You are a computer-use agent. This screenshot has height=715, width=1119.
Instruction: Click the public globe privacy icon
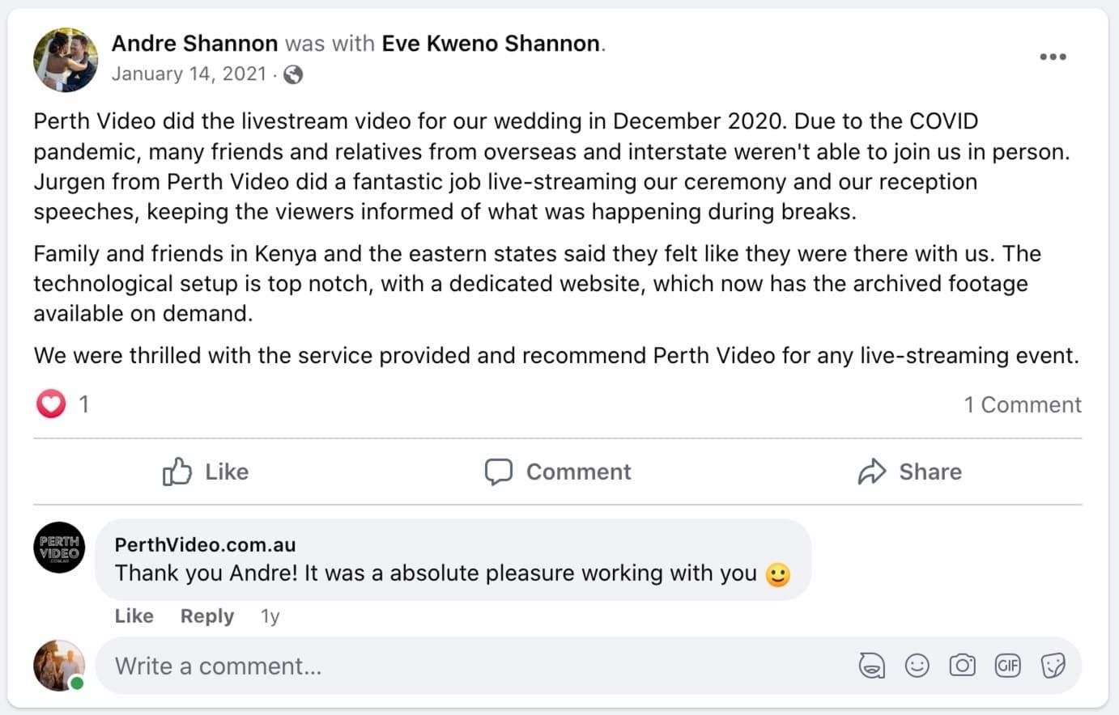coord(293,74)
